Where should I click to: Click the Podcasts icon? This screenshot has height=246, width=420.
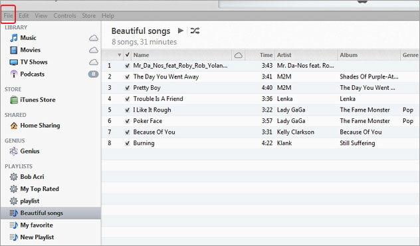click(x=14, y=74)
